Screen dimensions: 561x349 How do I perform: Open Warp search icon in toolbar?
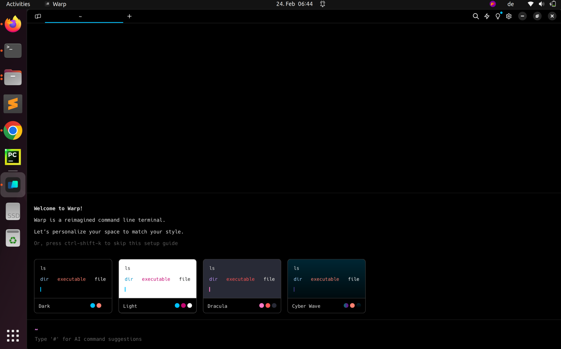click(x=476, y=16)
